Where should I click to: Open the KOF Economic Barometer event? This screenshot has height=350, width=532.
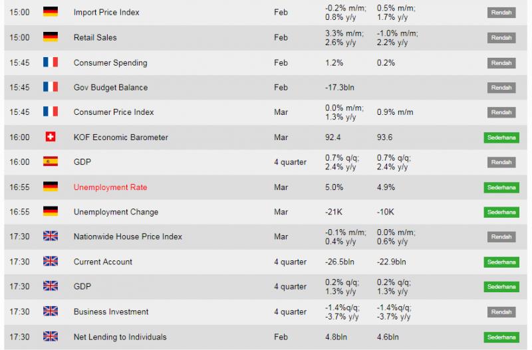tap(121, 137)
